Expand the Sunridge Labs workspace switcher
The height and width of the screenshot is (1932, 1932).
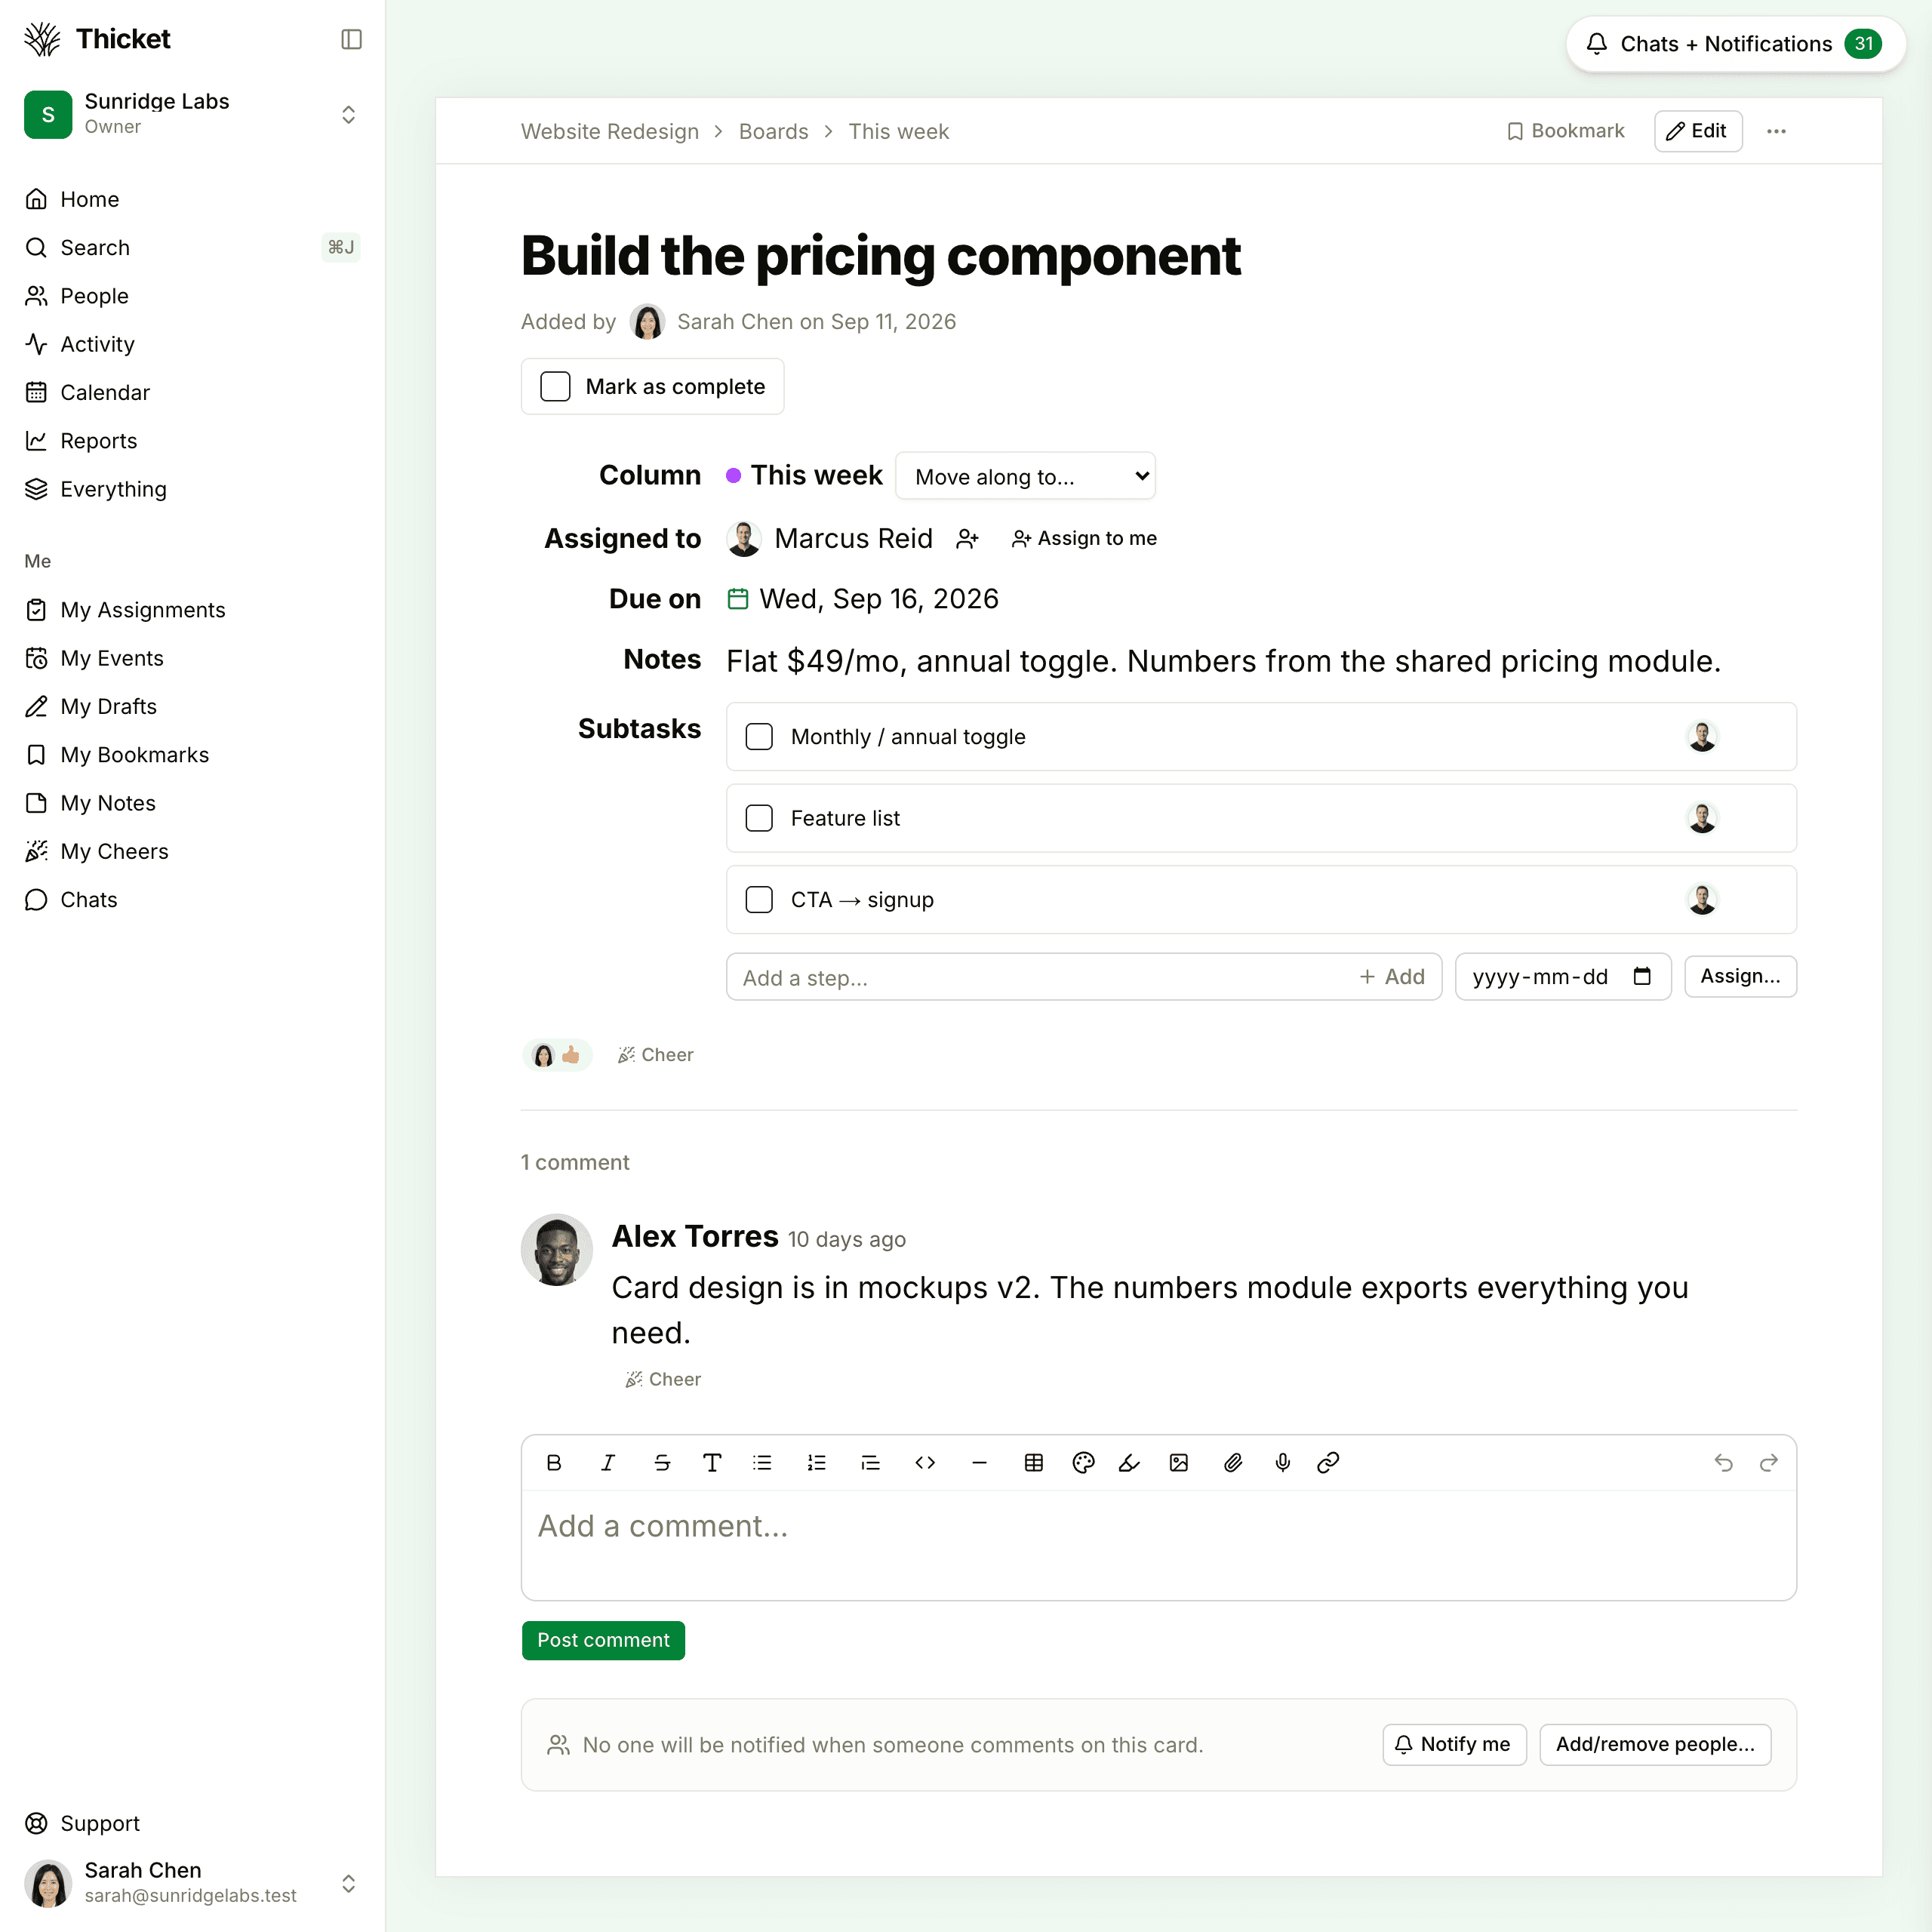click(192, 114)
